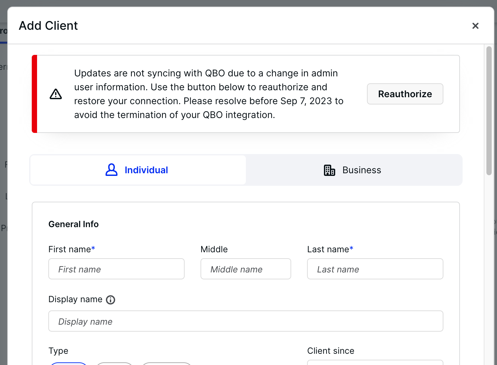
Task: Click the Individual person icon
Action: click(x=112, y=170)
